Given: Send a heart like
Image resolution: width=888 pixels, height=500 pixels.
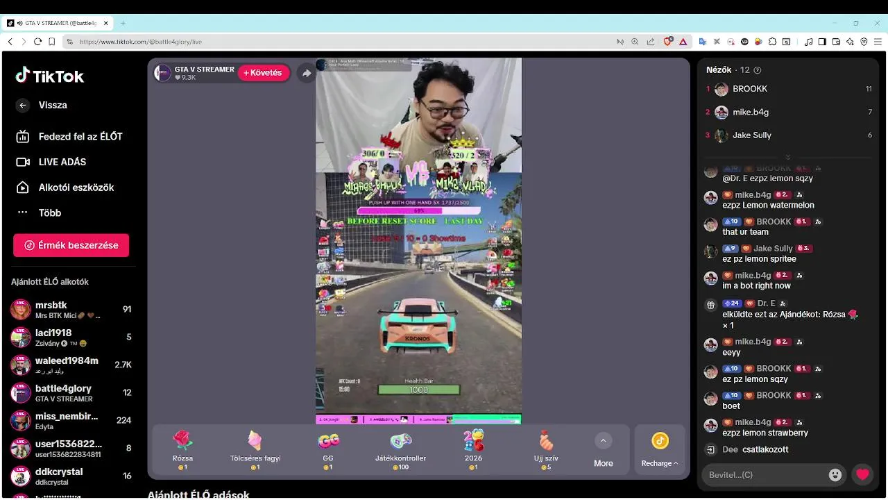Looking at the screenshot, I should pos(862,475).
